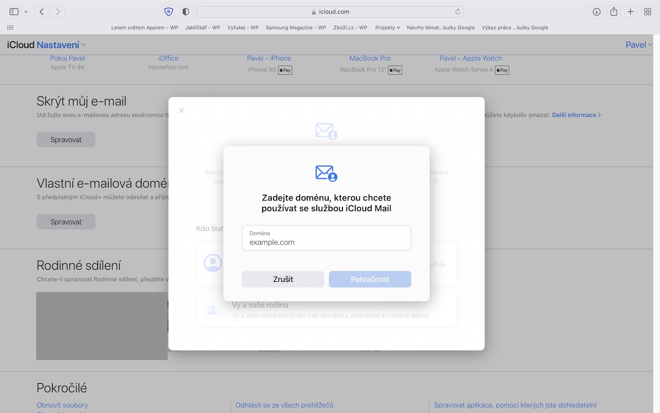Image resolution: width=660 pixels, height=413 pixels.
Task: Open the sidebar options dropdown arrow
Action: click(26, 12)
